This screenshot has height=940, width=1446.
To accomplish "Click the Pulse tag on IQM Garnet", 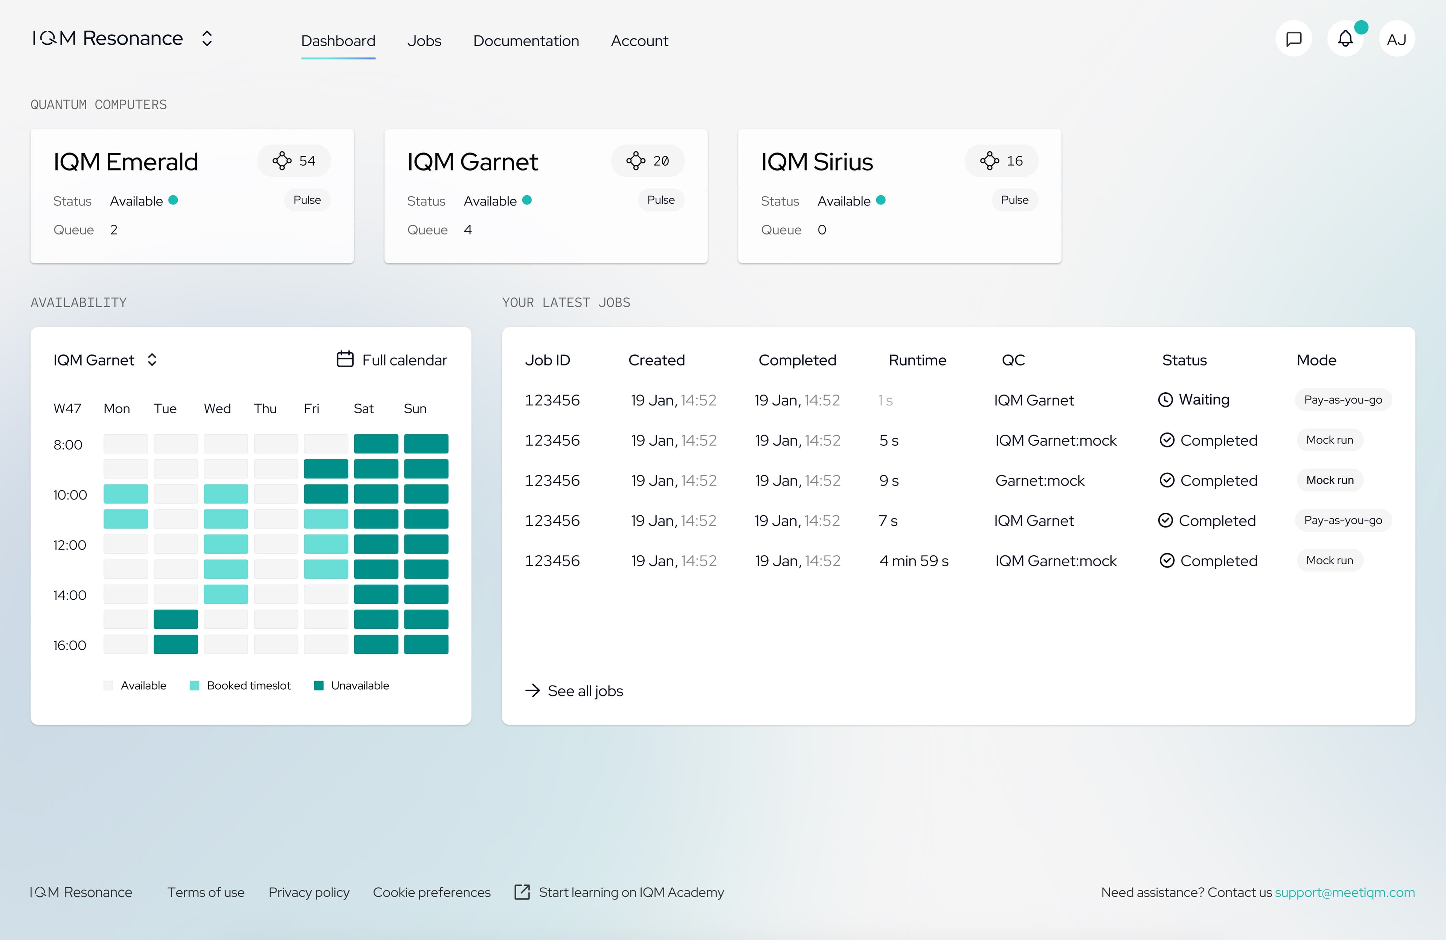I will pos(661,200).
